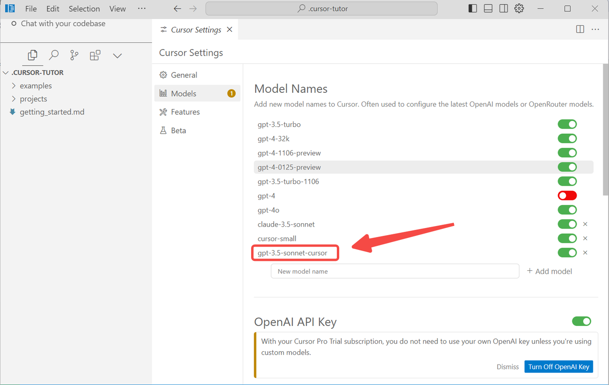Toggle claude-3.5-sonnet model switch
Image resolution: width=609 pixels, height=385 pixels.
(567, 224)
